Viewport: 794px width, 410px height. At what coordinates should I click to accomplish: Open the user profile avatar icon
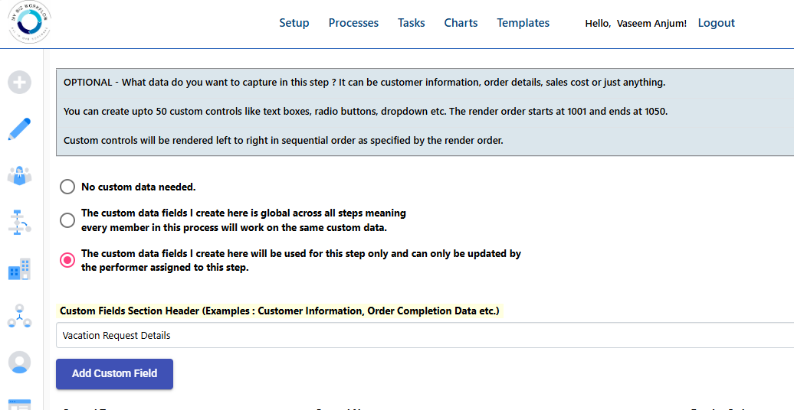(x=19, y=363)
